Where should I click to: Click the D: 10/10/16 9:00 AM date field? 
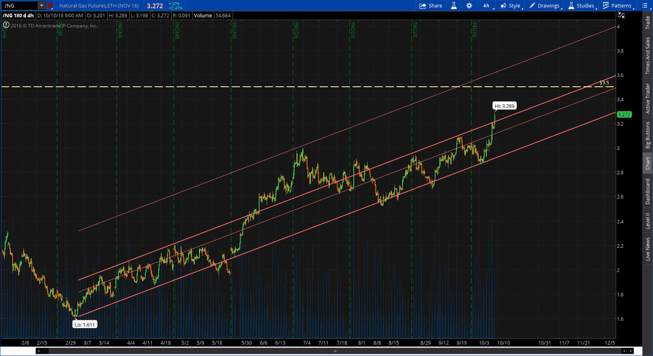click(60, 15)
